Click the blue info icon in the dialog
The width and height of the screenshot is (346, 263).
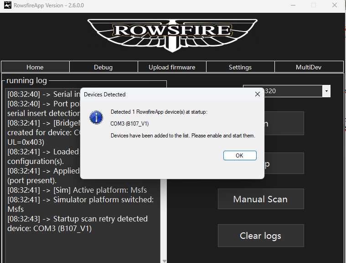point(96,117)
